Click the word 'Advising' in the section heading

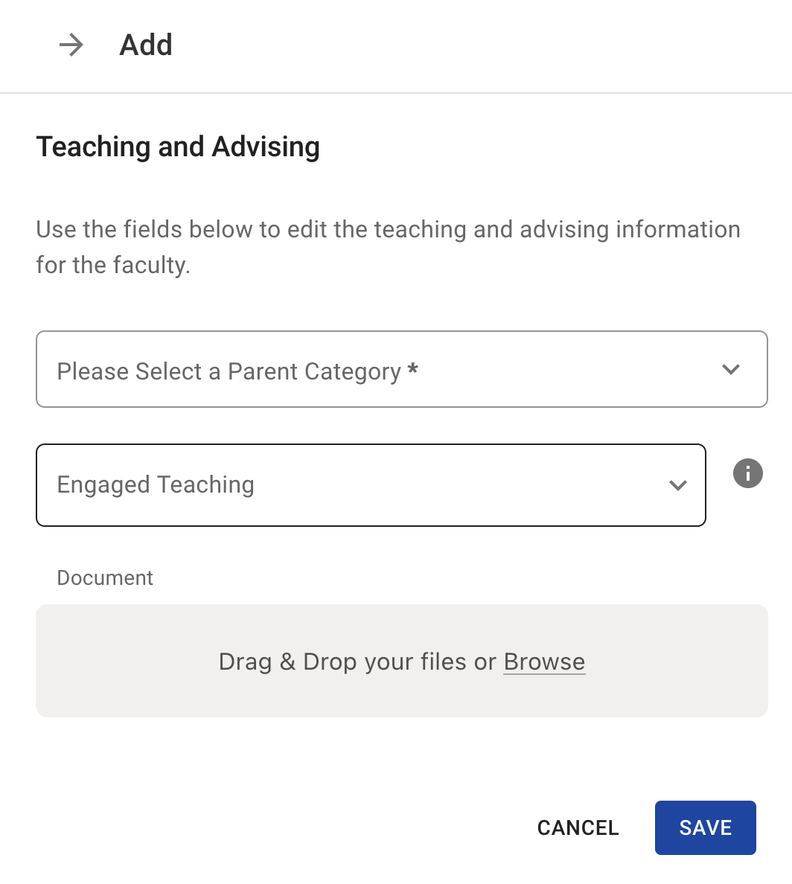[266, 147]
